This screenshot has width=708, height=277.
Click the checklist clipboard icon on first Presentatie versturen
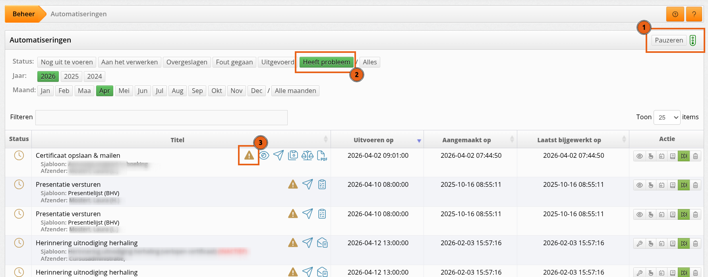tap(322, 184)
